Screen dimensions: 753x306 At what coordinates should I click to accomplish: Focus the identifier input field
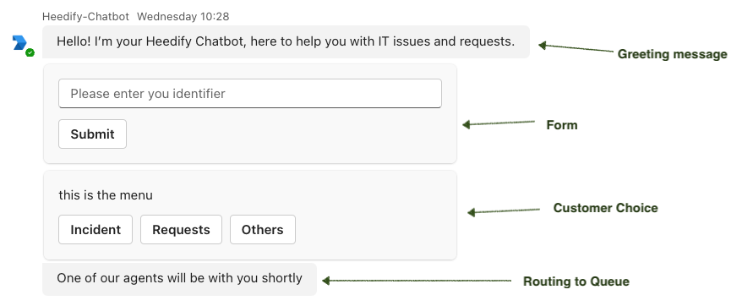pyautogui.click(x=249, y=93)
